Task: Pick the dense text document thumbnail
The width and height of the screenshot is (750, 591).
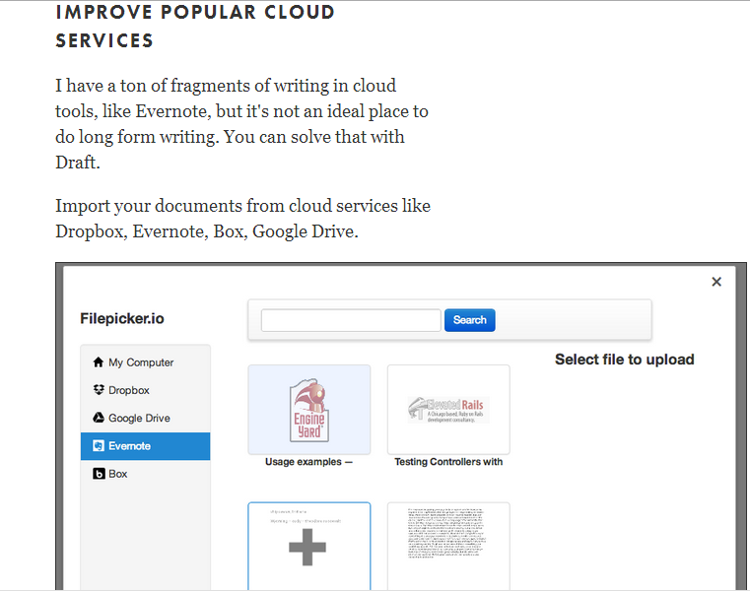Action: [x=448, y=546]
